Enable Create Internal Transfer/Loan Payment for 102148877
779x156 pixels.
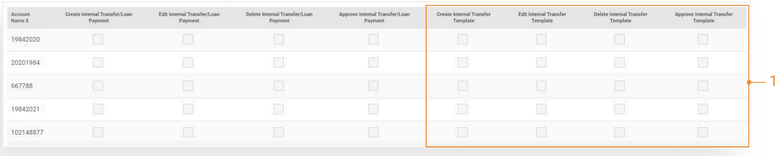[x=98, y=132]
